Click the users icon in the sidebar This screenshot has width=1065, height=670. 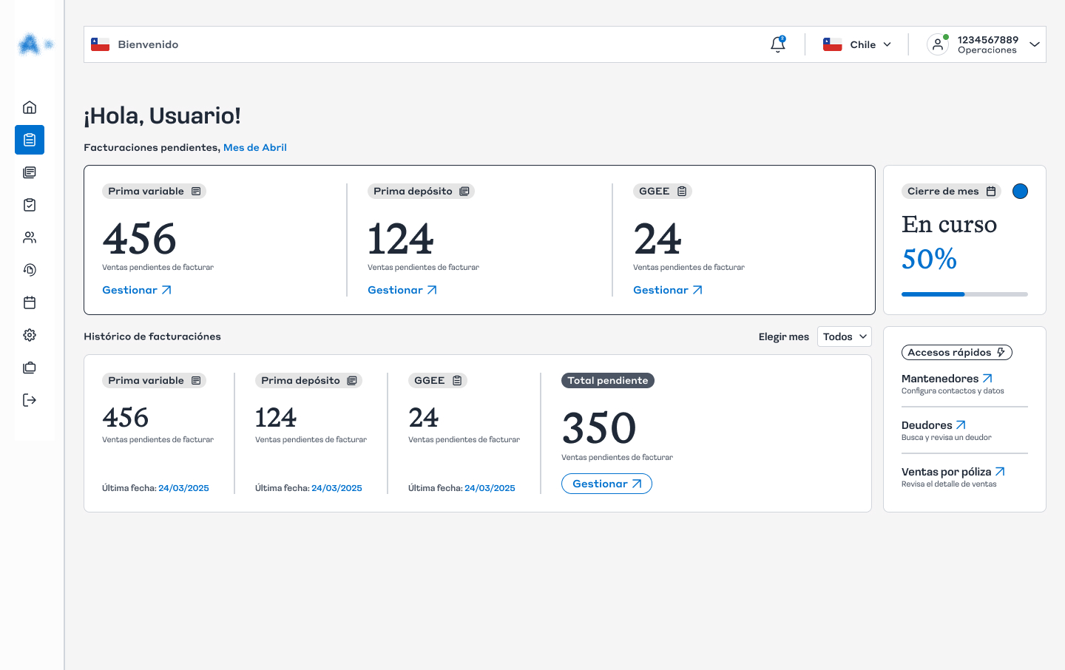coord(30,237)
